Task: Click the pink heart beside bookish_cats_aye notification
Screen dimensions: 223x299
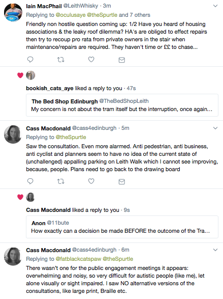Action: (20, 75)
